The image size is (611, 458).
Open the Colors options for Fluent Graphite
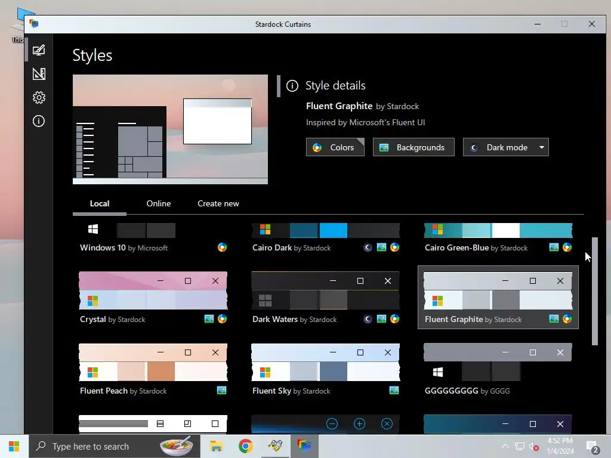click(x=335, y=147)
